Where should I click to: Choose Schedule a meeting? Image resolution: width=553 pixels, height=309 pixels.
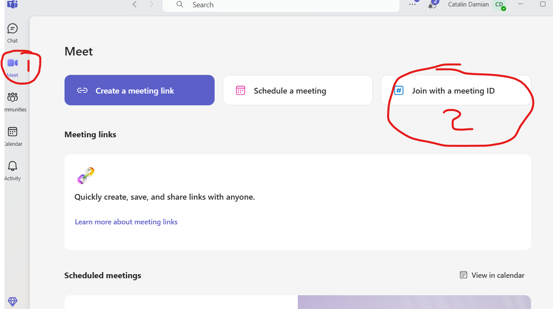click(297, 90)
